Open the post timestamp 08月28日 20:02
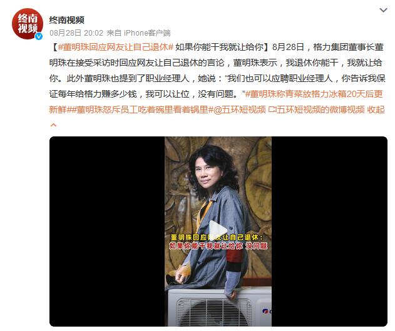Viewport: 395px width, 331px height. (x=76, y=33)
